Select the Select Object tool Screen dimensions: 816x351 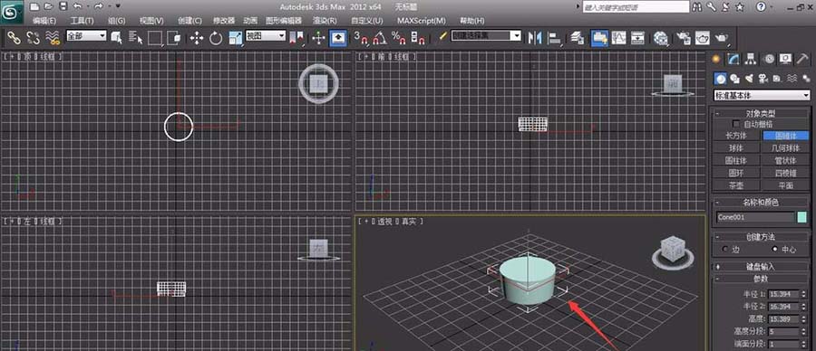tap(117, 38)
